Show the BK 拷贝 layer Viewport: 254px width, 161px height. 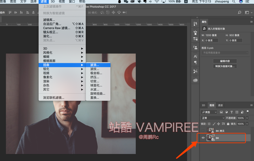(x=203, y=131)
